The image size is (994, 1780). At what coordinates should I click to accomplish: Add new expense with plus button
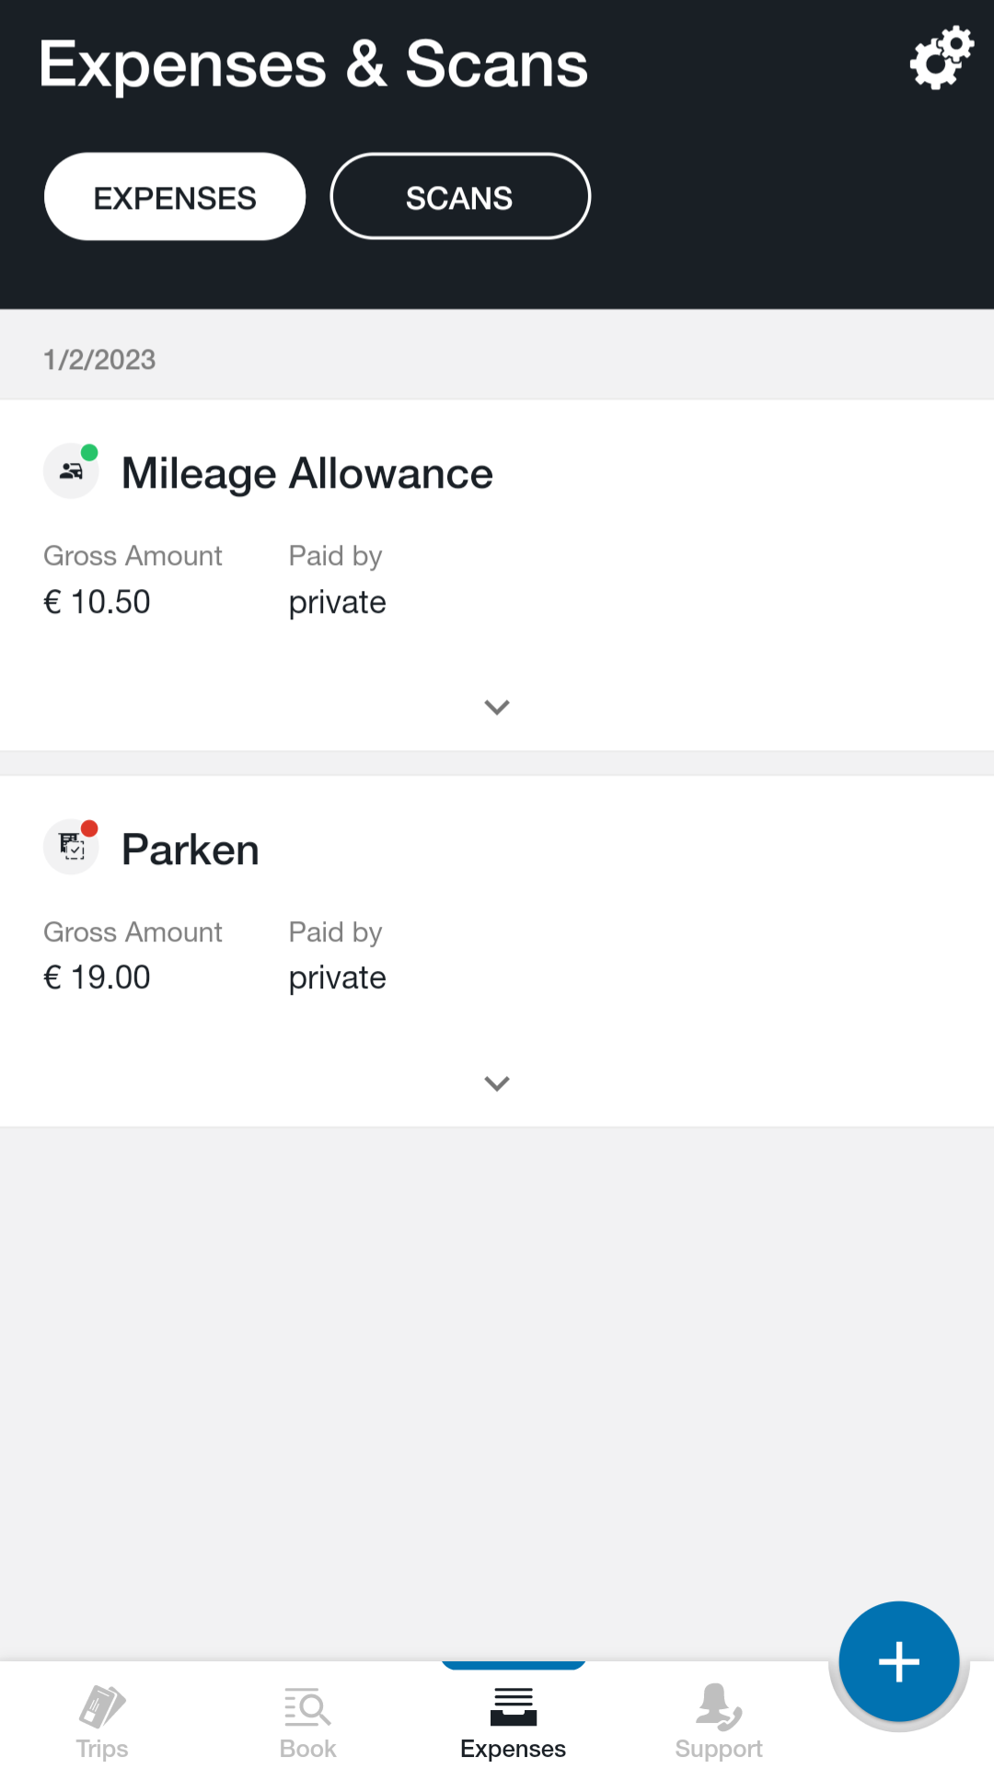point(899,1661)
